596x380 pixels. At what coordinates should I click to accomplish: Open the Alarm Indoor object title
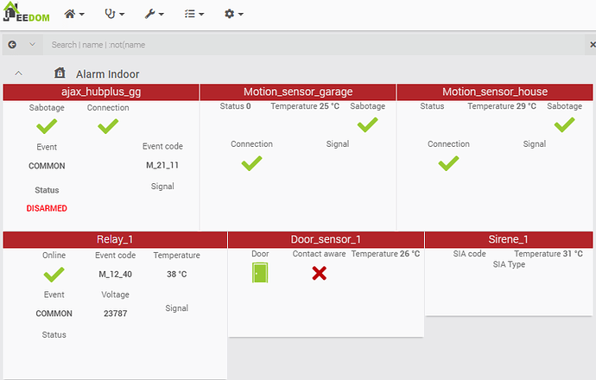coord(108,74)
